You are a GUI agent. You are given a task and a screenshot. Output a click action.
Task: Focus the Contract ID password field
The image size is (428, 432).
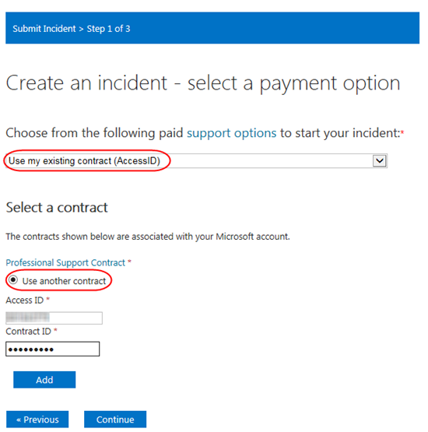click(x=53, y=349)
